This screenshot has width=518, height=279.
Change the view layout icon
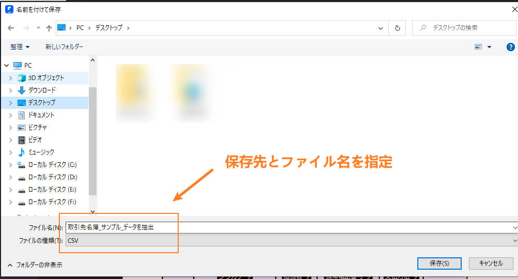(x=478, y=47)
